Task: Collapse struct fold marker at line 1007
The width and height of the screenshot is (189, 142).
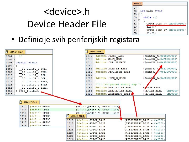Action: (x=14, y=66)
